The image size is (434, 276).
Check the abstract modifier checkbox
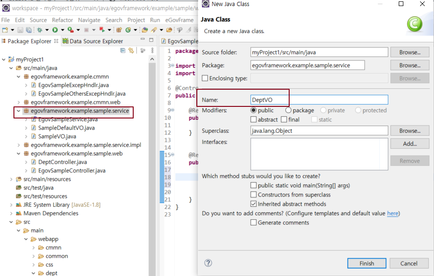pos(253,119)
